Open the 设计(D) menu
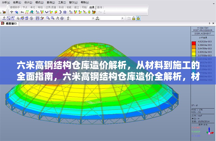216x141 pixels. tap(28, 2)
